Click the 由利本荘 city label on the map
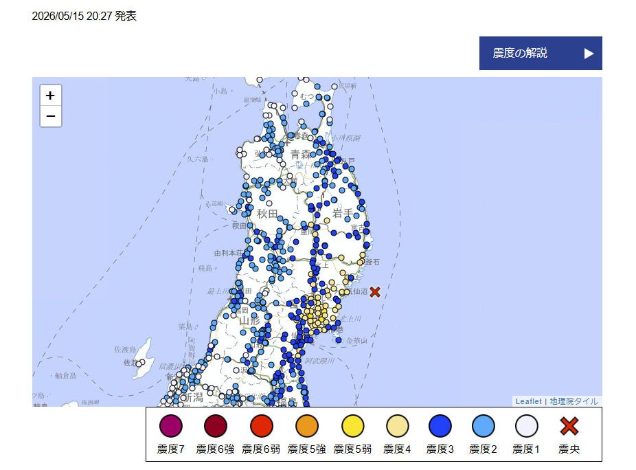This screenshot has width=636, height=470. point(229,253)
